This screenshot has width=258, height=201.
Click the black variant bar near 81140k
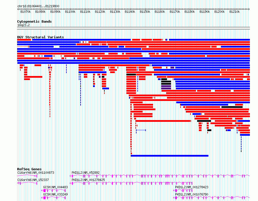click(x=131, y=75)
